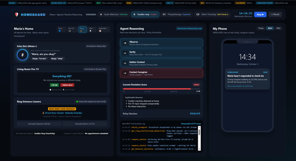Click the activity log scrollbar thumb

(x=199, y=132)
